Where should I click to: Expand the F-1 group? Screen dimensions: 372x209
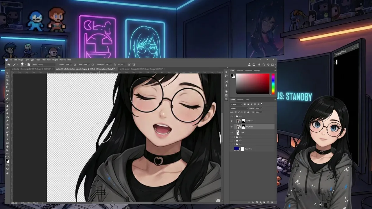[235, 144]
